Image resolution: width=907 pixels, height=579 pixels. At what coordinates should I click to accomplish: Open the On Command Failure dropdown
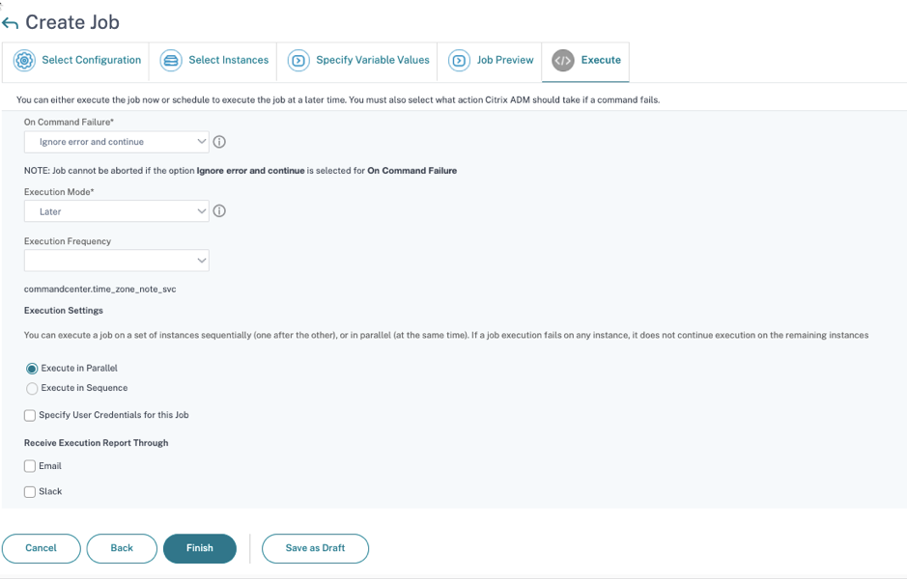(116, 142)
